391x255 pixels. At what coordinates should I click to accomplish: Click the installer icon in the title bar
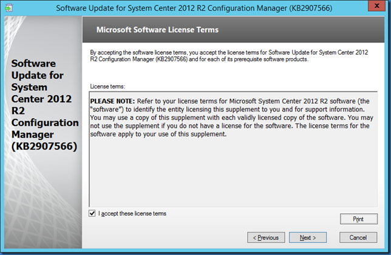(x=11, y=9)
